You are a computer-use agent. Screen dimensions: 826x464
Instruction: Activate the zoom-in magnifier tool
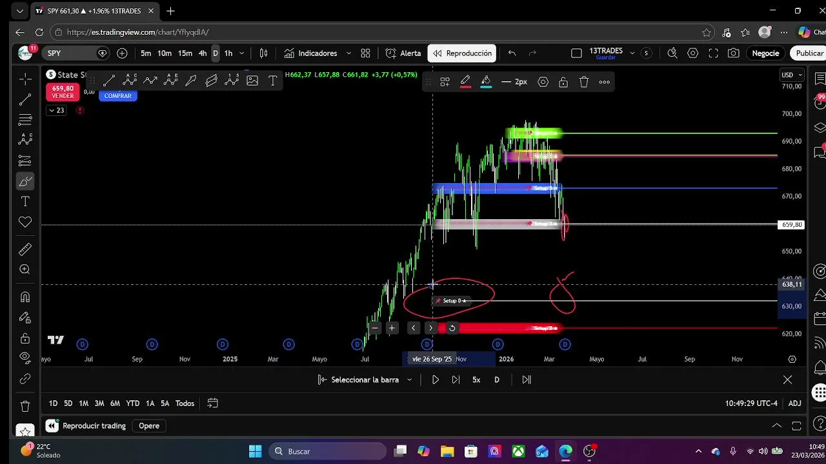[x=25, y=270]
